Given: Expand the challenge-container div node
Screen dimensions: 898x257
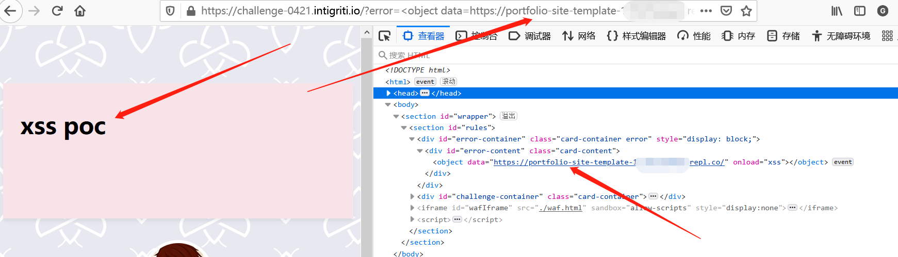Looking at the screenshot, I should [412, 196].
